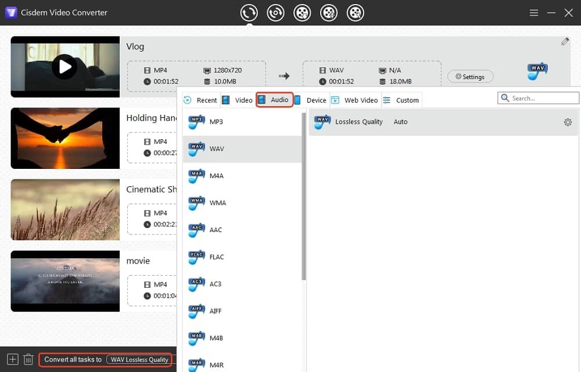
Task: Click the trash delete icon
Action: 28,359
